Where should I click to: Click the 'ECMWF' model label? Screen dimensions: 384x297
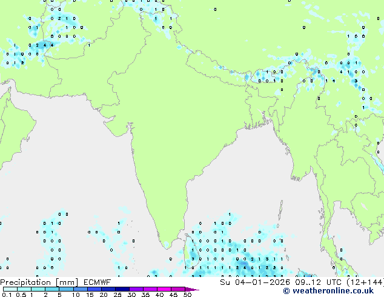coord(98,282)
